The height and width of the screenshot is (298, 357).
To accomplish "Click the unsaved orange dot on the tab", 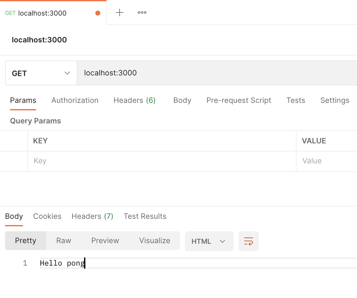I will pyautogui.click(x=98, y=13).
